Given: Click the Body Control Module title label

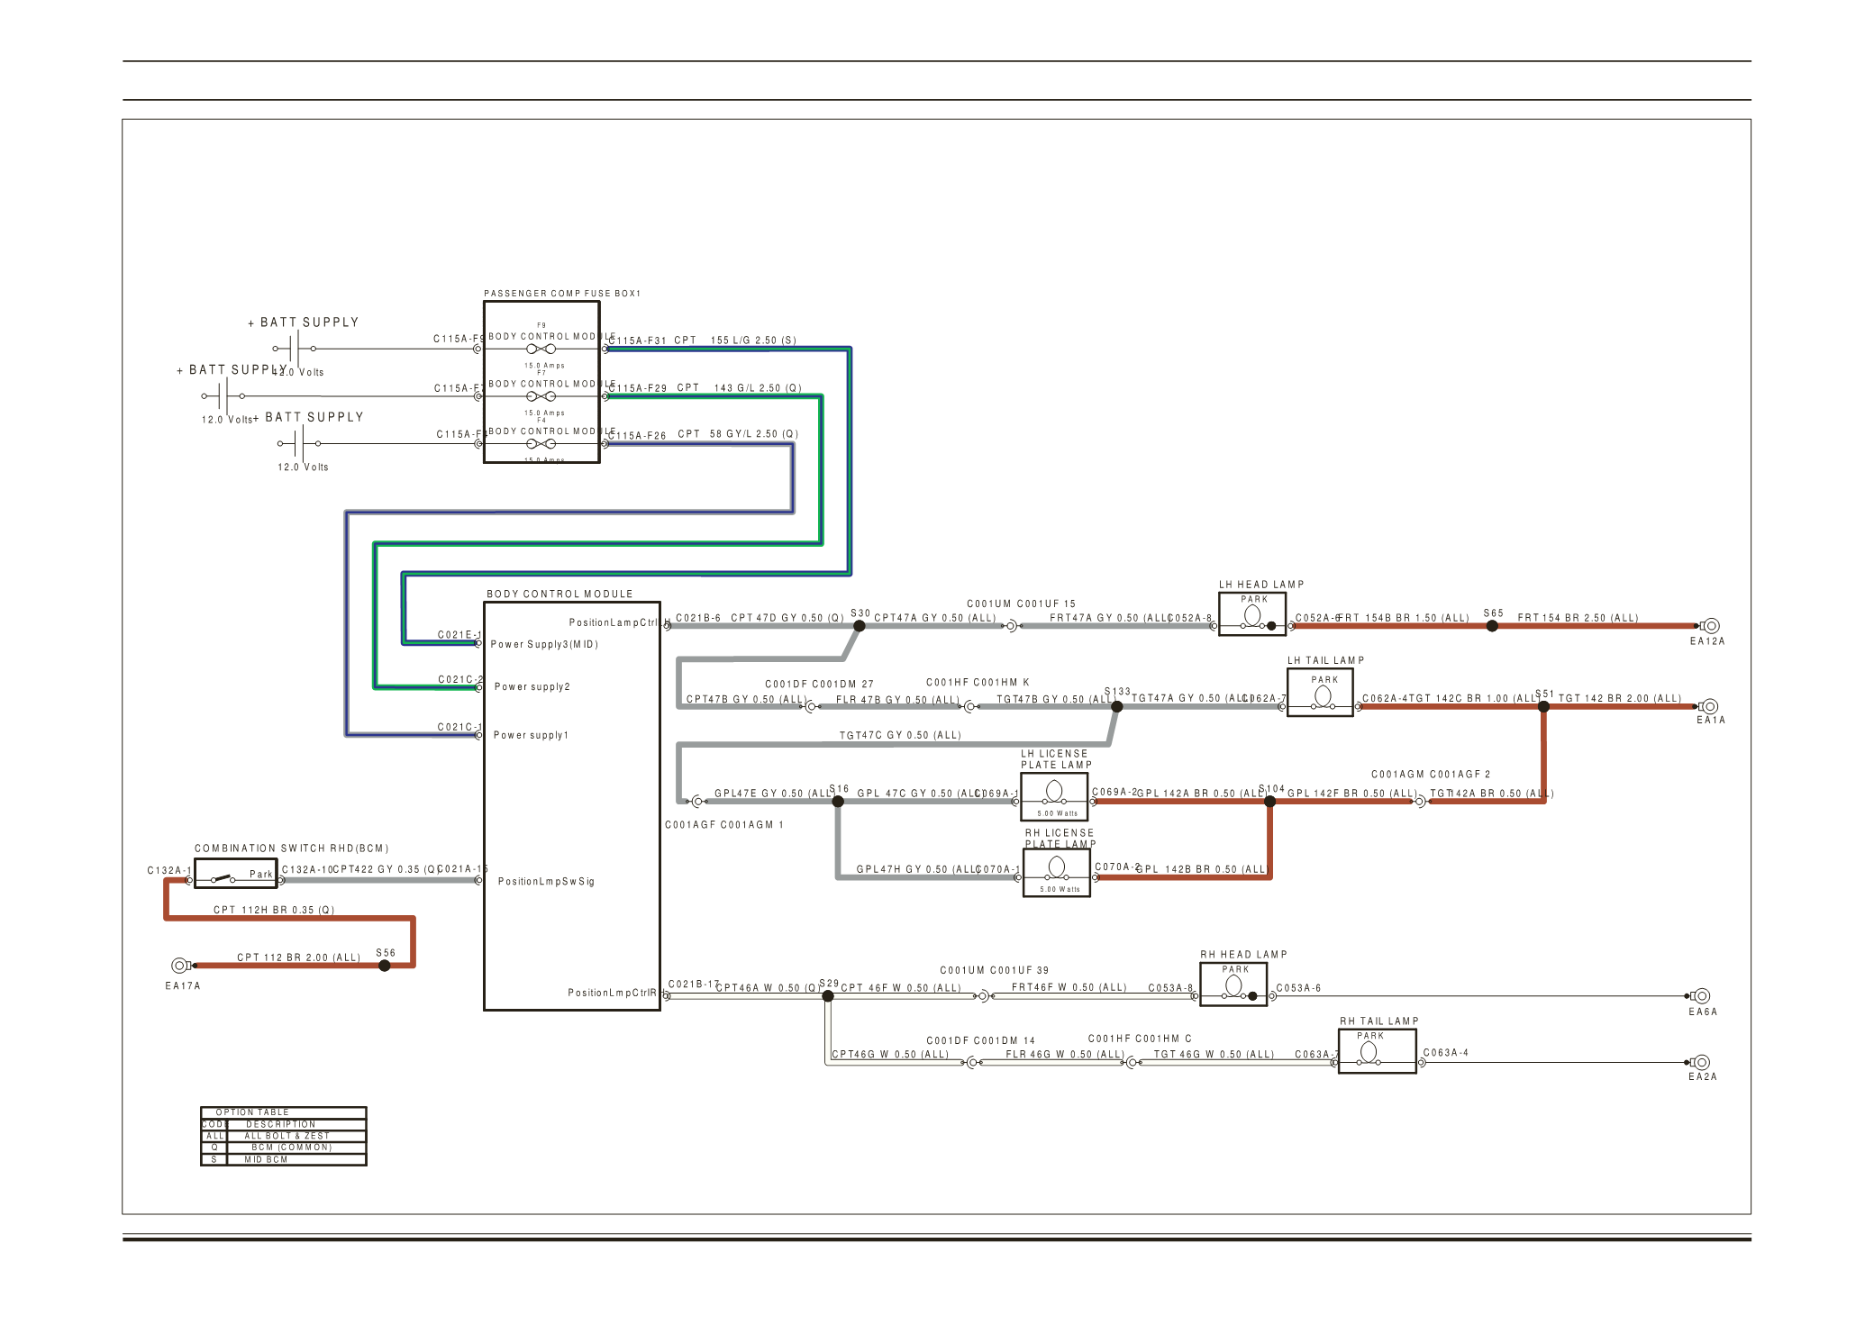Looking at the screenshot, I should point(559,594).
